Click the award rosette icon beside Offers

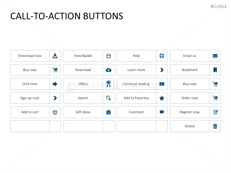pyautogui.click(x=108, y=84)
